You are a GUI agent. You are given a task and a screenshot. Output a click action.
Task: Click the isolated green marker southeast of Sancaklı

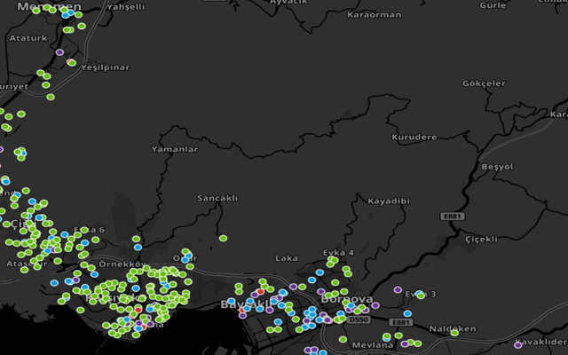click(x=223, y=238)
